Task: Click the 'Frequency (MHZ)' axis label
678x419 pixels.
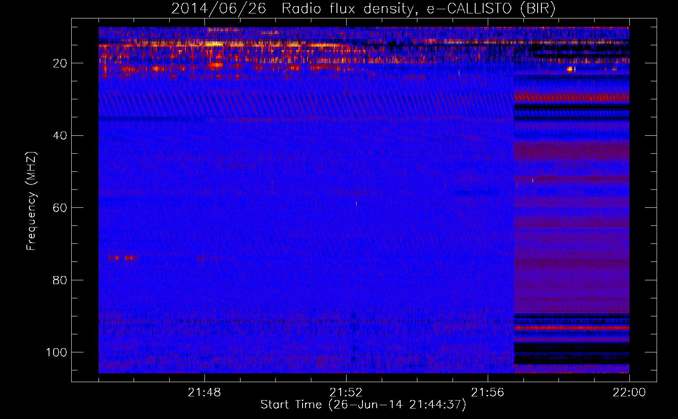Action: (x=32, y=201)
